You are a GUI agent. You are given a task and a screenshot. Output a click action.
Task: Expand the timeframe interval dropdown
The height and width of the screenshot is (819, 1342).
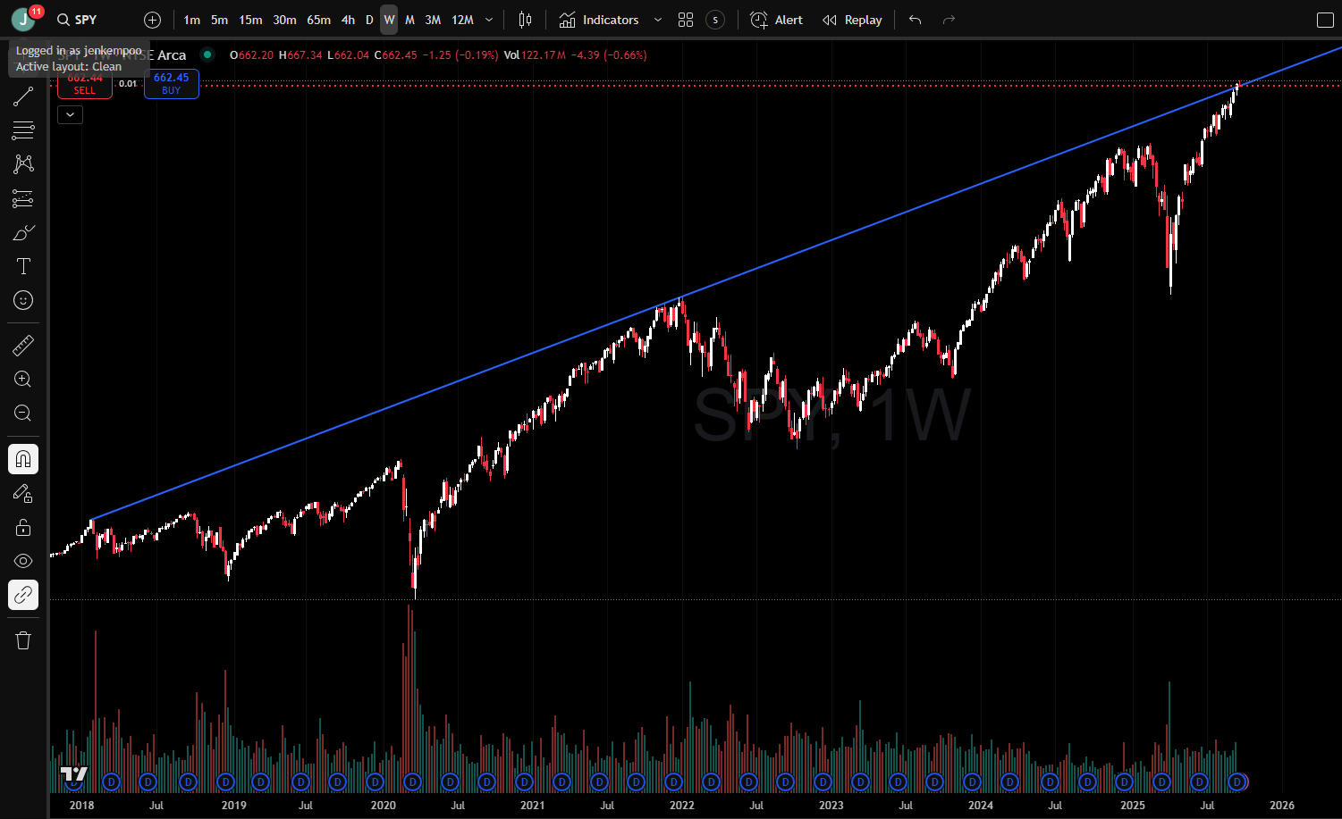pos(489,20)
